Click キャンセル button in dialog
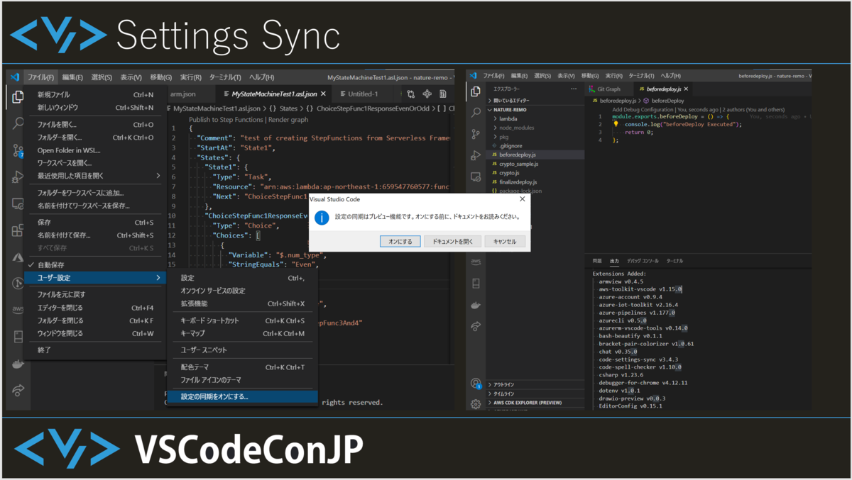852x480 pixels. pyautogui.click(x=505, y=241)
